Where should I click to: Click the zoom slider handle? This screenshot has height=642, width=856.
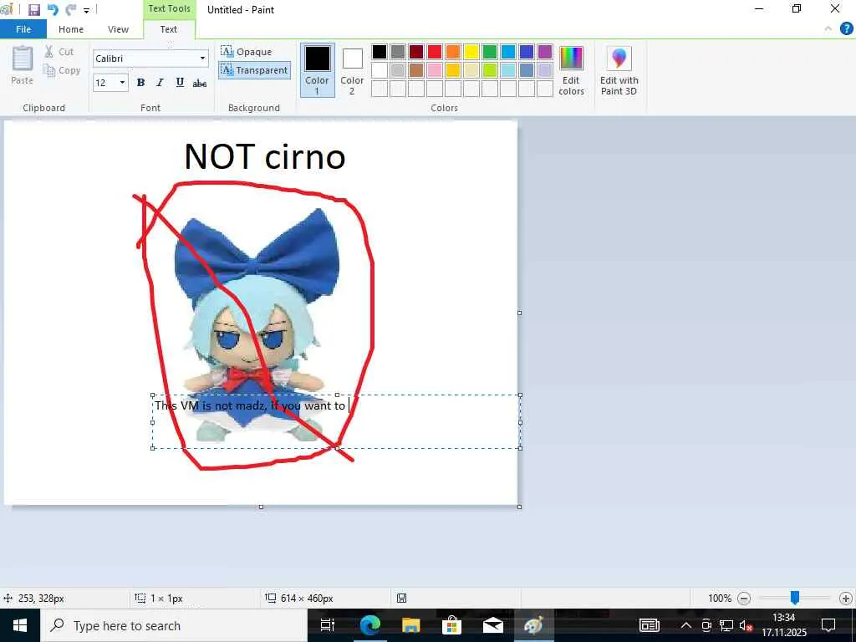[795, 598]
